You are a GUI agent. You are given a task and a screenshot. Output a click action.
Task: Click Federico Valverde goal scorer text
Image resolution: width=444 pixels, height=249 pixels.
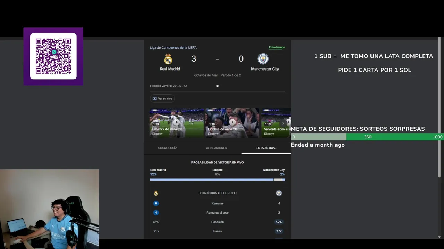click(169, 86)
